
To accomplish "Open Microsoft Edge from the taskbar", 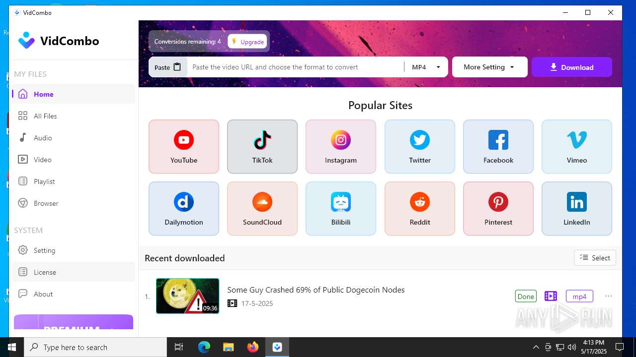I will point(204,347).
